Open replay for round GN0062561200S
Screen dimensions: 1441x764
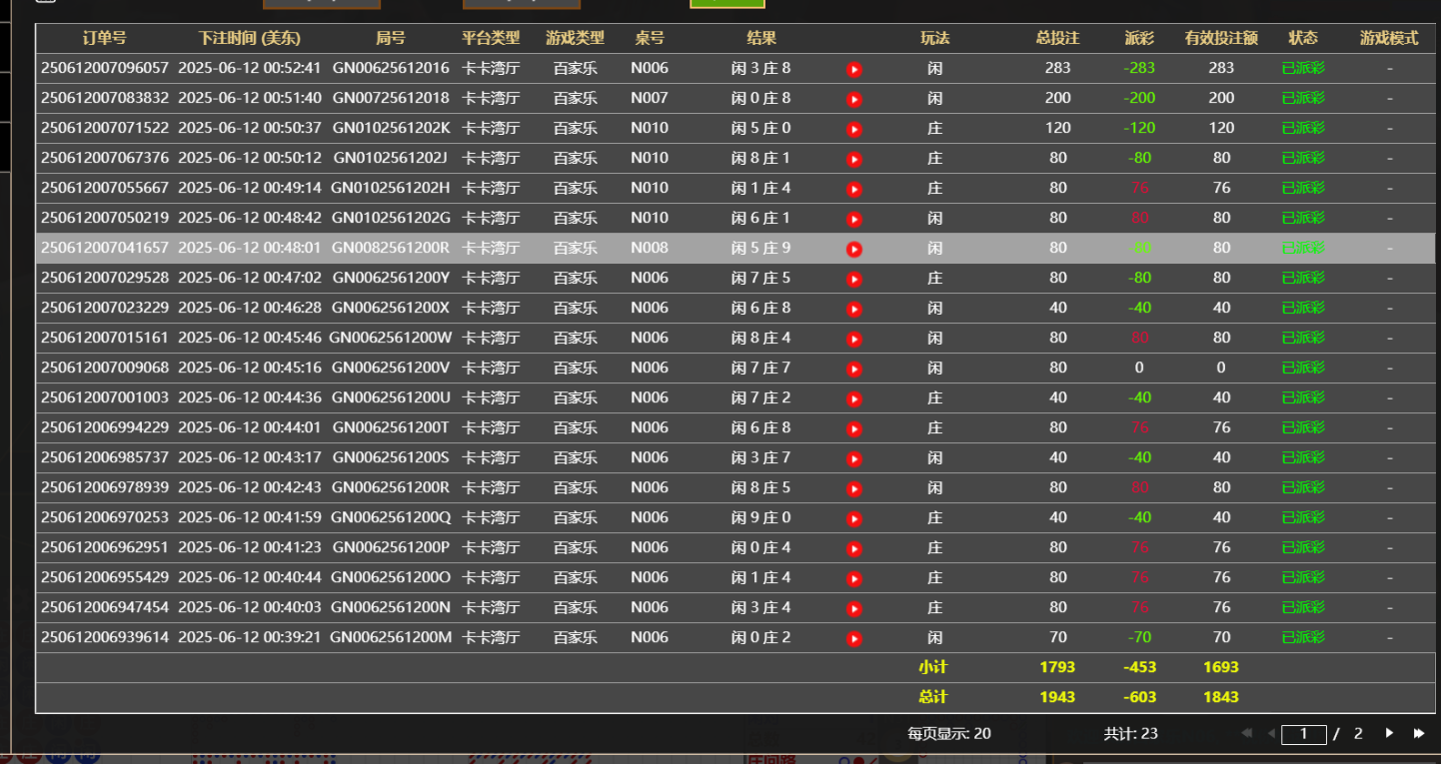coord(854,457)
